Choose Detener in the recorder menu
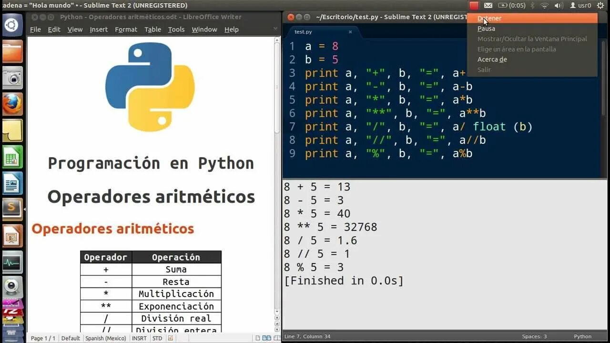The height and width of the screenshot is (343, 610). [x=532, y=18]
